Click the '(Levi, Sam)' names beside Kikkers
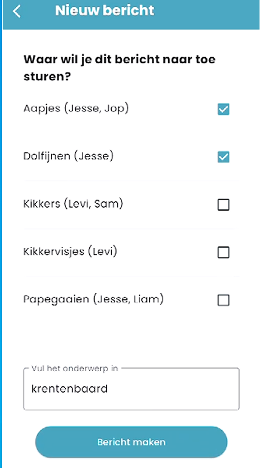Viewport: 260px width, 468px height. [93, 204]
